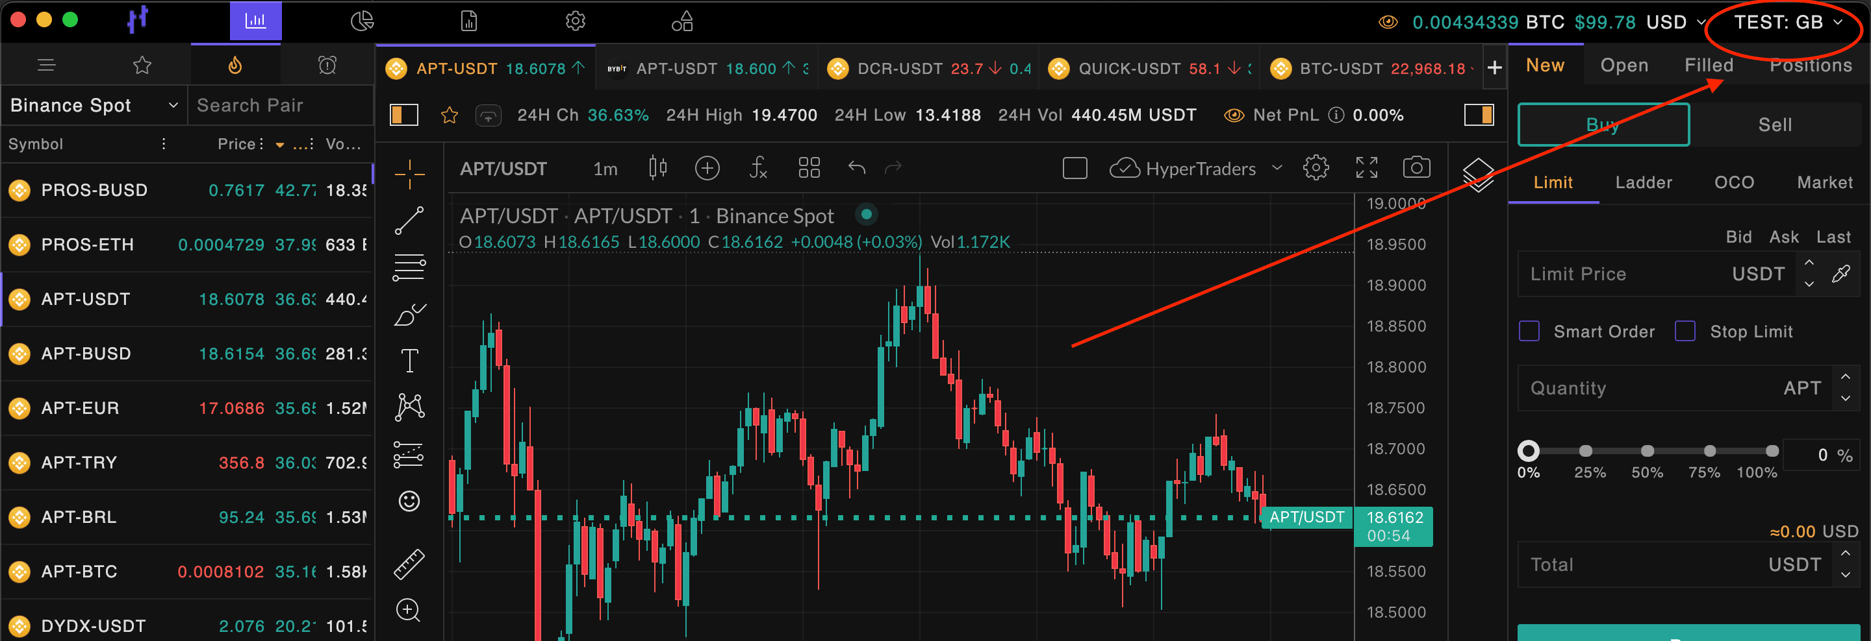Open the portfolio pie chart icon
The width and height of the screenshot is (1871, 641).
tap(362, 21)
